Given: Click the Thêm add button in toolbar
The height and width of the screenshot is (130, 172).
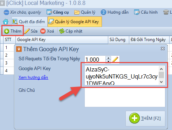Looking at the screenshot, I should pos(13,31).
